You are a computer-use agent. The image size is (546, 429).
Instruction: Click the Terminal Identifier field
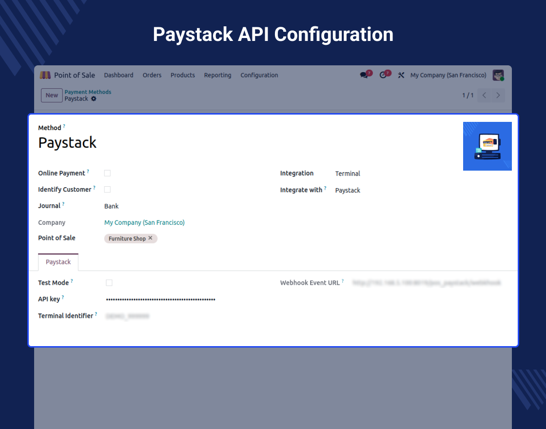click(127, 316)
